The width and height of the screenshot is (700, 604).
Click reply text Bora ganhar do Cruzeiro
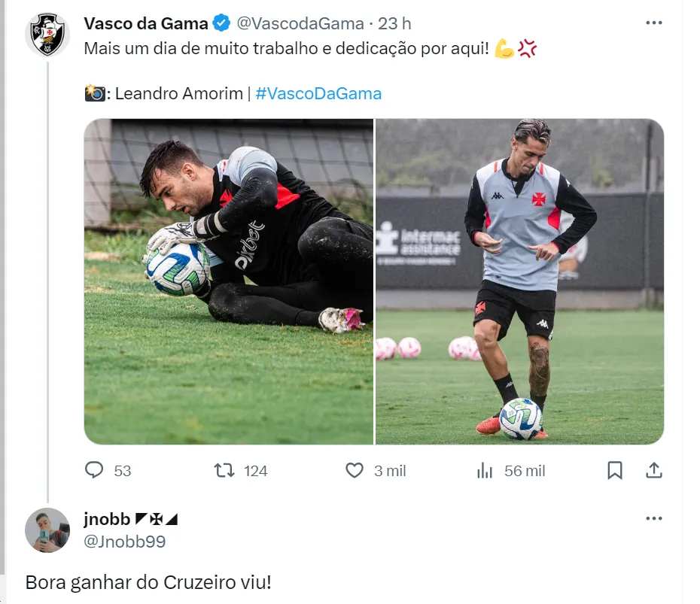coord(148,582)
